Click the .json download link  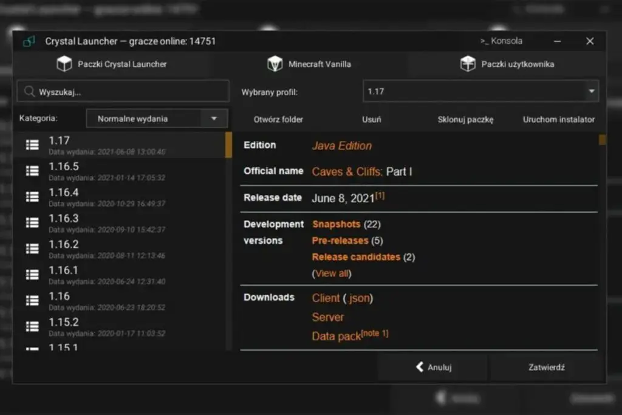[x=358, y=298]
